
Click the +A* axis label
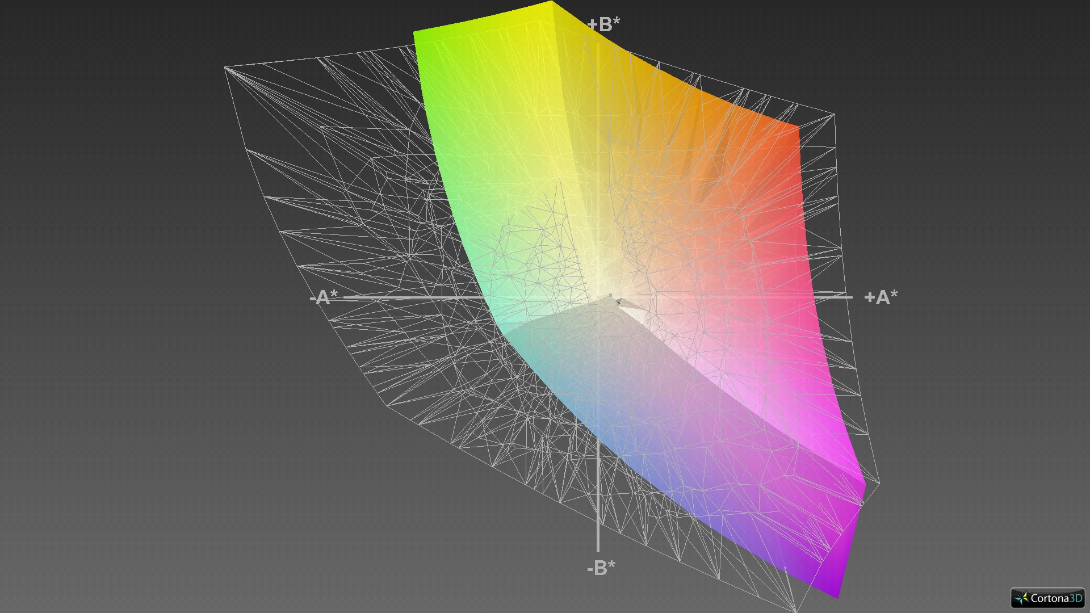[881, 297]
